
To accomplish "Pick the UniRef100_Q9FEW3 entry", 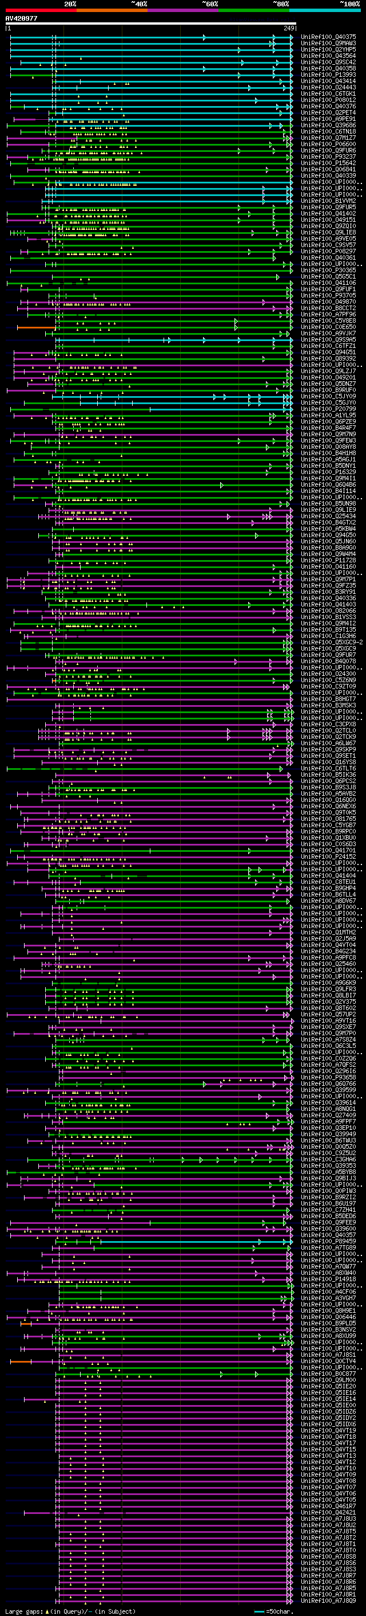I will [328, 440].
